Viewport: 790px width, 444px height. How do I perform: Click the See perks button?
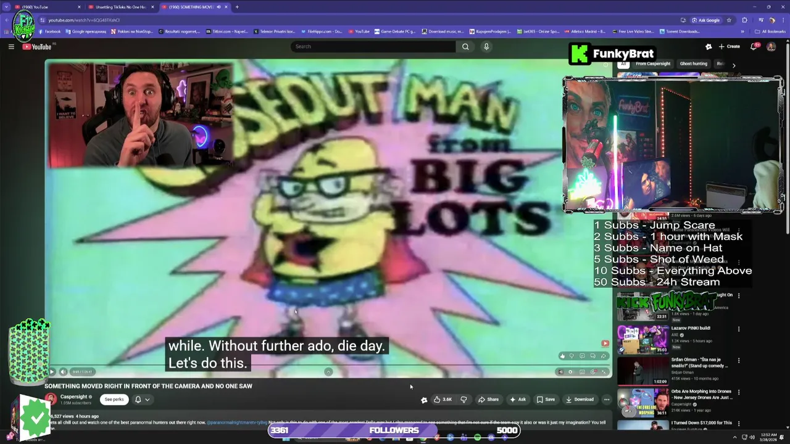pyautogui.click(x=114, y=399)
